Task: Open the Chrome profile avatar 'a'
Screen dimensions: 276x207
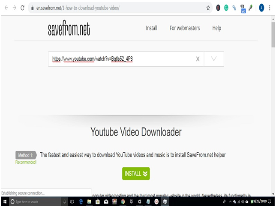Action: tap(261, 8)
